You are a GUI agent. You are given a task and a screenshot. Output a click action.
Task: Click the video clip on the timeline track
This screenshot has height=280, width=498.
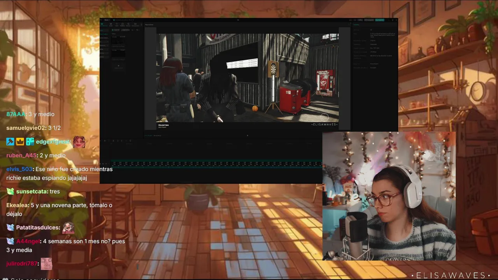tap(216, 164)
